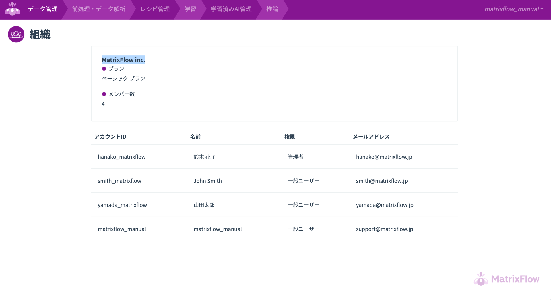Select the ベーシック プラン text
Viewport: 551px width, 300px height.
[123, 79]
